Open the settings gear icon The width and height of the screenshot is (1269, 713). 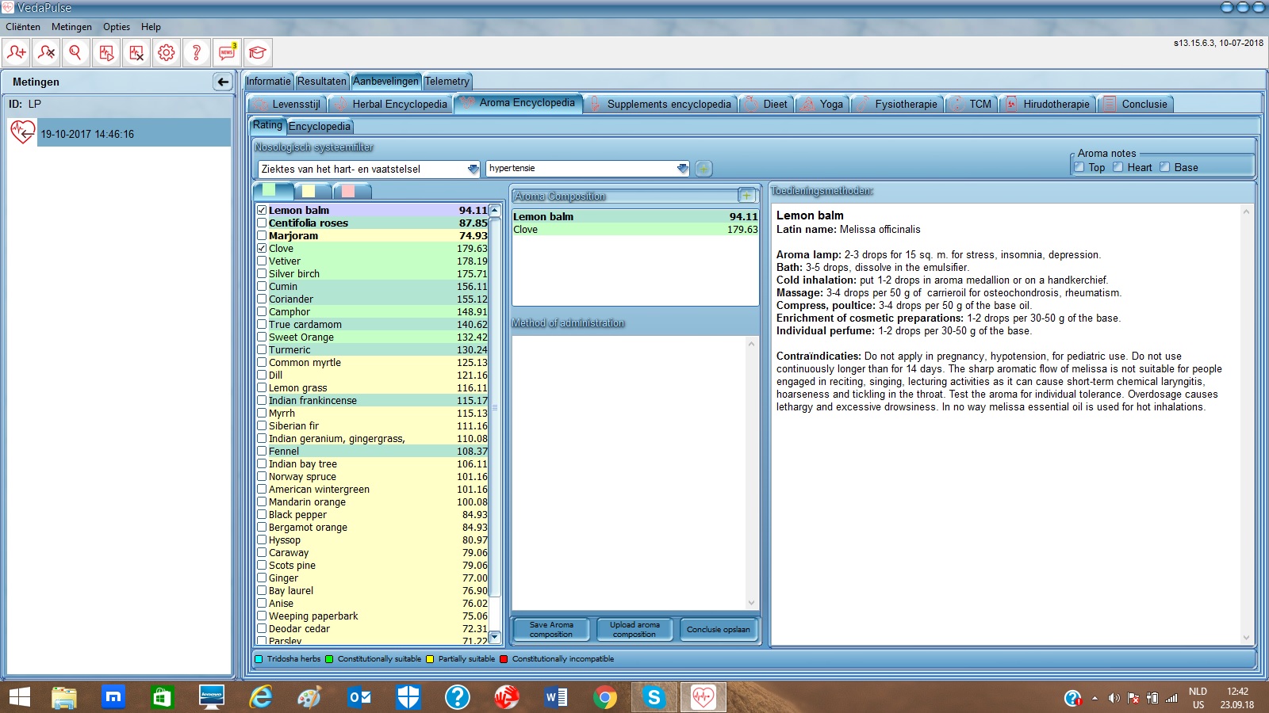[x=167, y=53]
